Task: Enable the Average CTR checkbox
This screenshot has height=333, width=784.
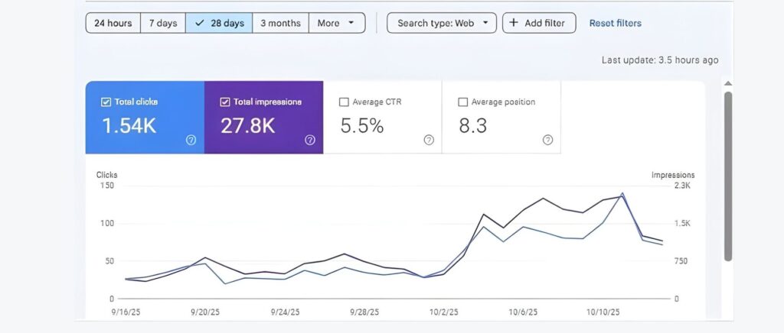Action: point(344,102)
